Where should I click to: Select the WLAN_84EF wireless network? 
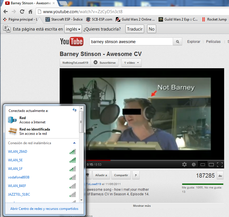coord(42,186)
